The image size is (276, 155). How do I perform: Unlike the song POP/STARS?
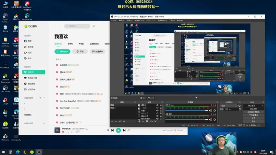[57, 108]
